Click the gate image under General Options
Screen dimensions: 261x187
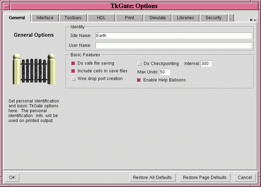point(34,69)
